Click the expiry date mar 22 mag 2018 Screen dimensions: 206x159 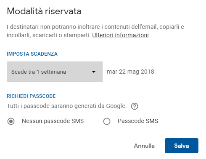[x=130, y=72]
